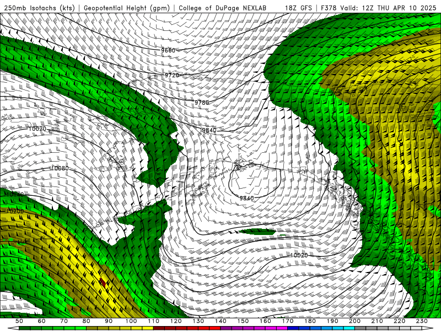Click the 150 label on the color scale
The height and width of the screenshot is (331, 441).
(x=243, y=321)
